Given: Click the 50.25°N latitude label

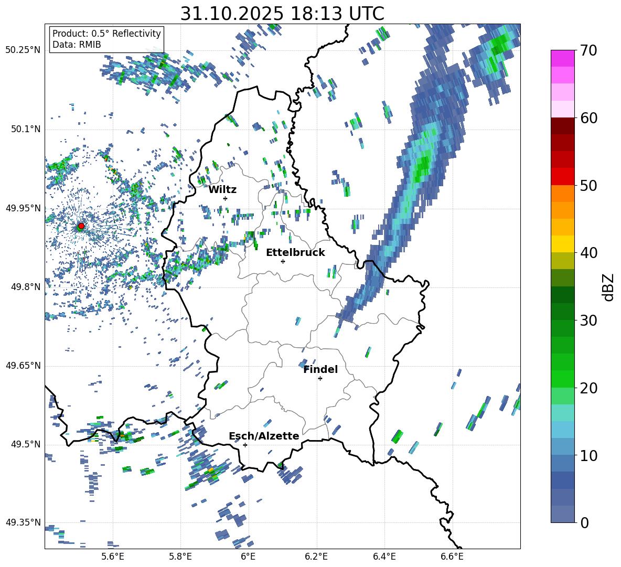Looking at the screenshot, I should 23,50.
